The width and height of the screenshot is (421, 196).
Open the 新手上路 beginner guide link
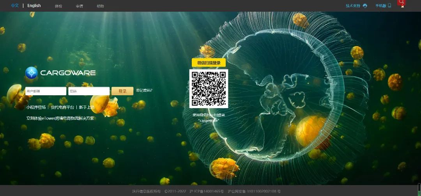pos(87,107)
